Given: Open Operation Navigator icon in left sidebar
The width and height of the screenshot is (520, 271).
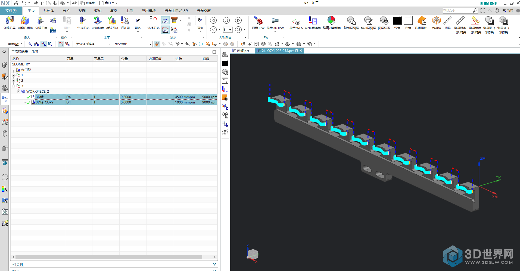Looking at the screenshot, I should point(5,99).
